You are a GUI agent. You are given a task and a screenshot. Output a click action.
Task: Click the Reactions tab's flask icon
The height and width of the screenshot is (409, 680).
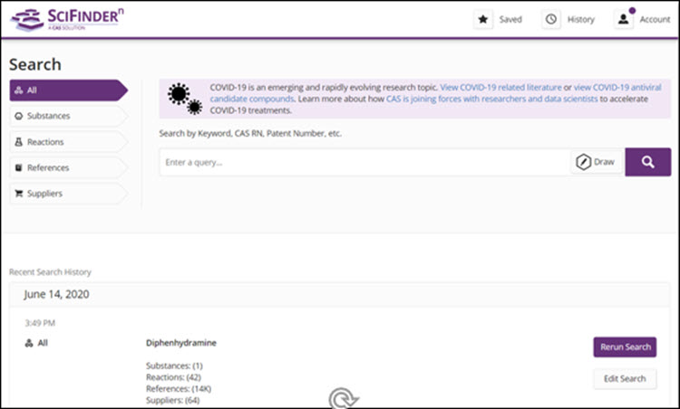point(19,142)
